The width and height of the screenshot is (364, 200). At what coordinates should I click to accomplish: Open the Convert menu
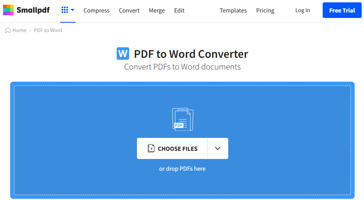(129, 11)
